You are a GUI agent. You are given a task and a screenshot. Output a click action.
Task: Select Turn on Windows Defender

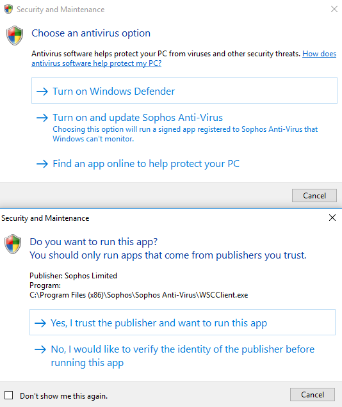tap(184, 91)
